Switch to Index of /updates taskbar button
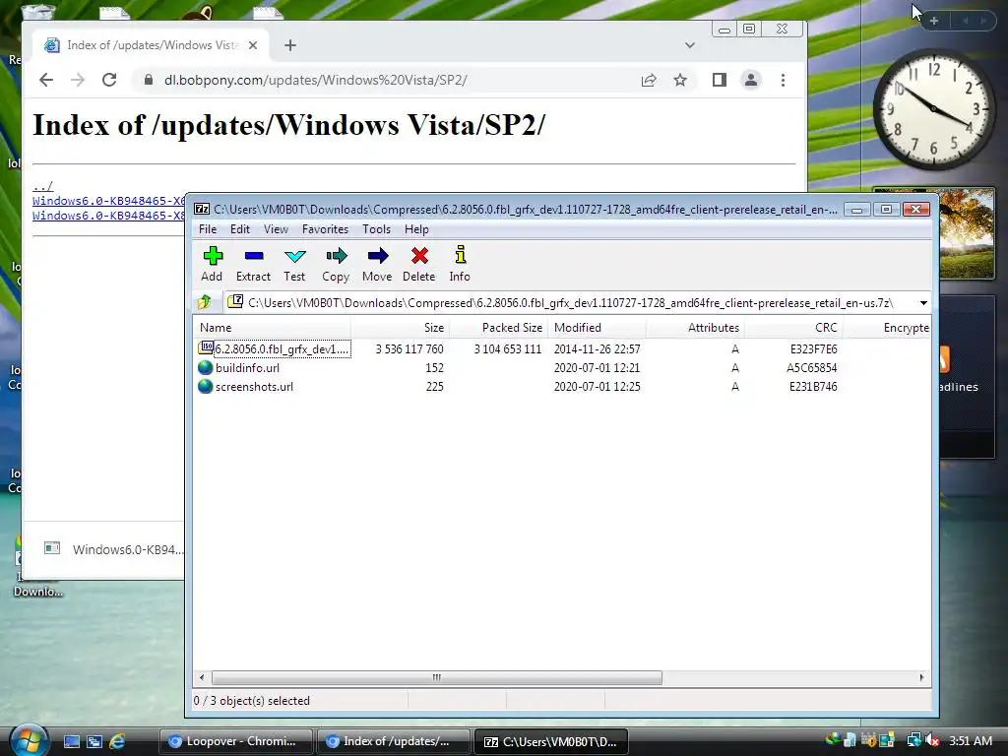The height and width of the screenshot is (756, 1008). point(392,741)
